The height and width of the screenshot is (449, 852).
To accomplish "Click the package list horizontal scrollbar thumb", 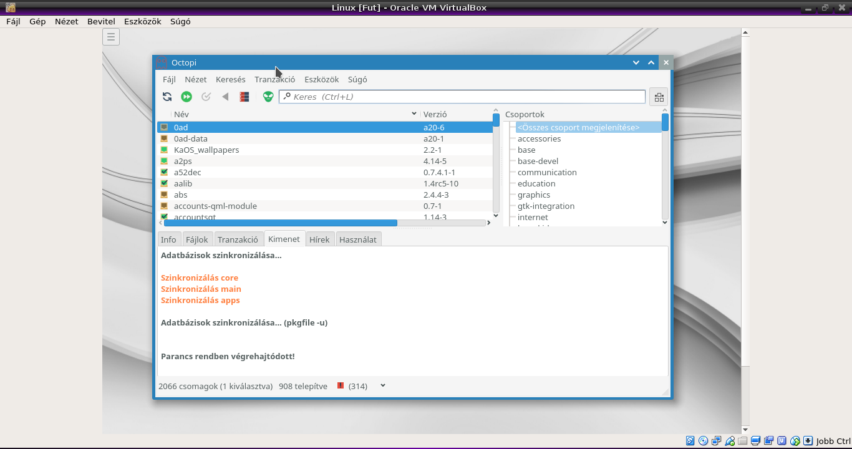I will (281, 223).
